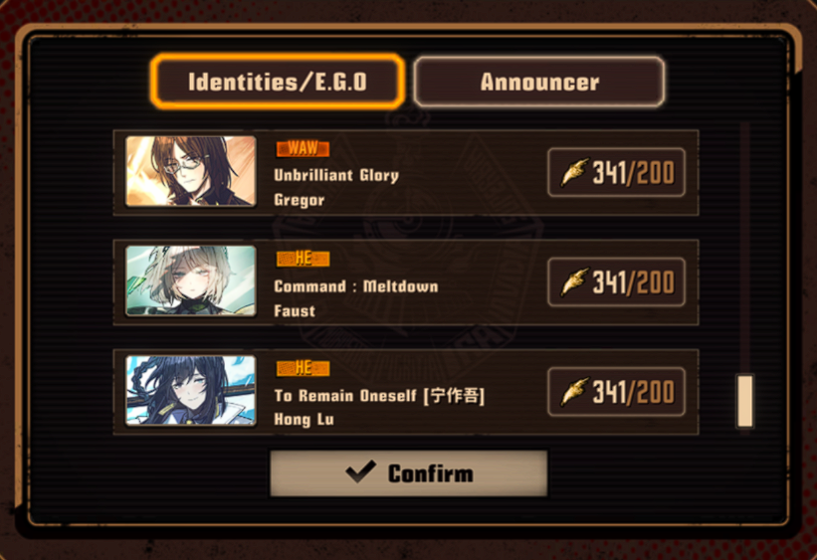Select Faust's portrait thumbnail
This screenshot has height=560, width=817.
[191, 281]
